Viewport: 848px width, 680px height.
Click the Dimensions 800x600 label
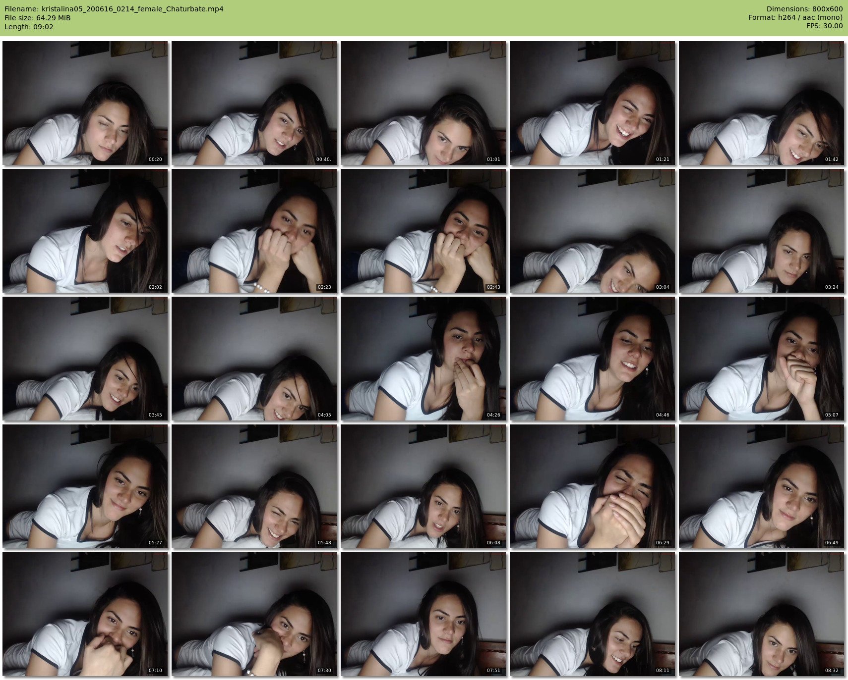click(804, 9)
